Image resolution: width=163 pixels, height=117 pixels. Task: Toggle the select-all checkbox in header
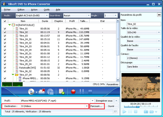coord(5,21)
